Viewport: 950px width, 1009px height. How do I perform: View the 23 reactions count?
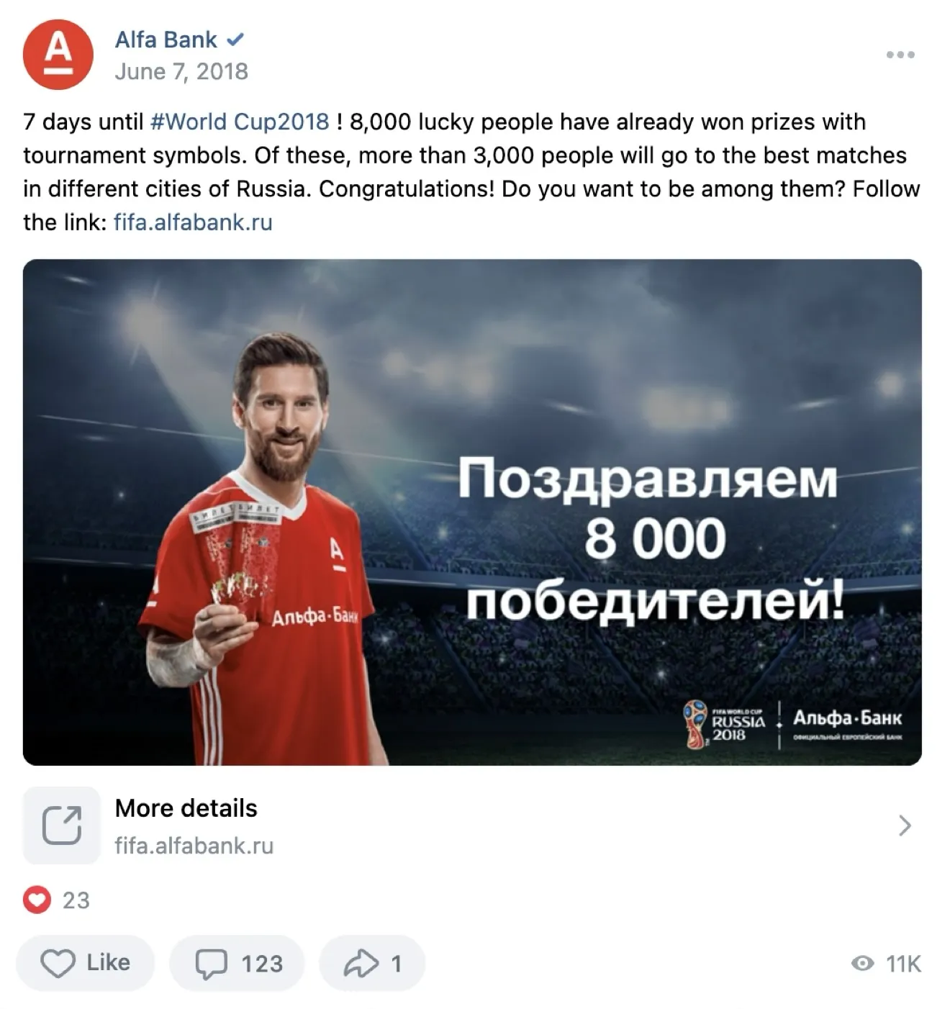[76, 900]
